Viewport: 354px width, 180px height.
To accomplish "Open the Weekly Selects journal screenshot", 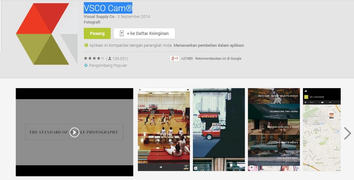I will tap(274, 130).
